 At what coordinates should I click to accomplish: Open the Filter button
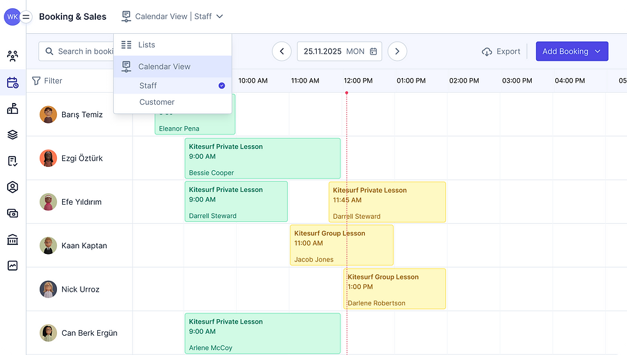point(47,81)
